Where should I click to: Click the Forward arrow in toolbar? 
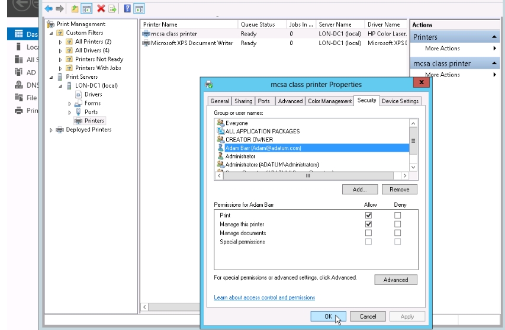pyautogui.click(x=60, y=9)
